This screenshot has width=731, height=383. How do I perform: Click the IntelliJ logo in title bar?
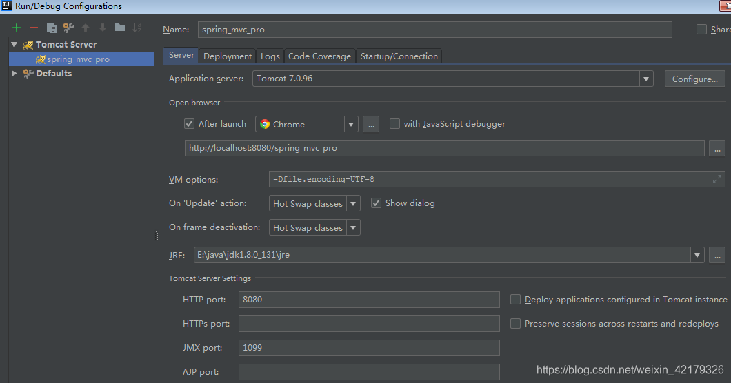[6, 6]
